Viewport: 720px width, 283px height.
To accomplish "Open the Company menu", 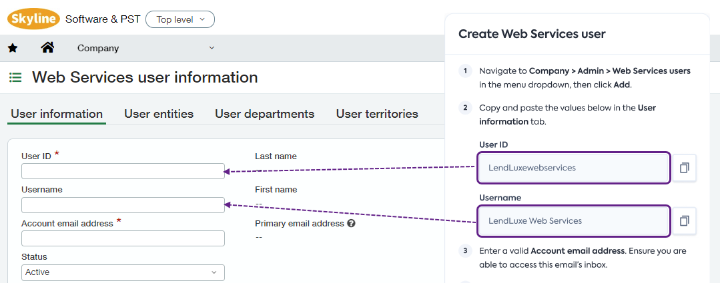I will pos(98,48).
